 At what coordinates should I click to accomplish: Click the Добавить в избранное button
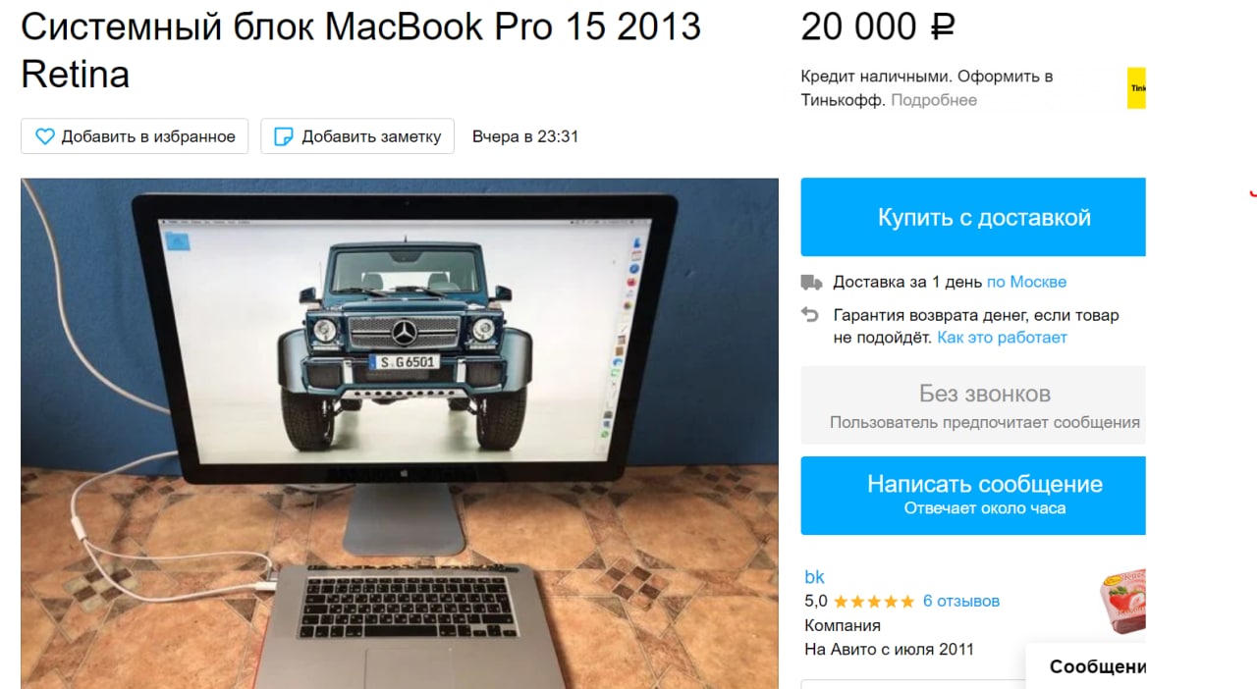coord(135,136)
